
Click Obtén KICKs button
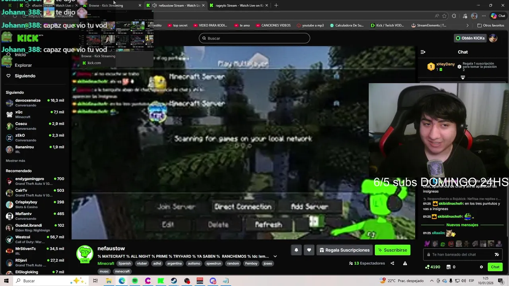point(470,38)
